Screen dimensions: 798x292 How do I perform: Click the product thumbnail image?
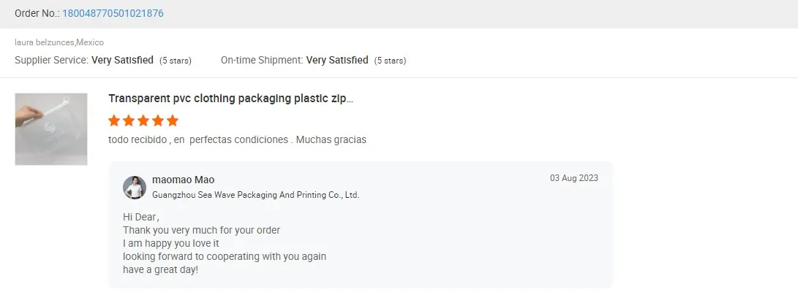[51, 128]
